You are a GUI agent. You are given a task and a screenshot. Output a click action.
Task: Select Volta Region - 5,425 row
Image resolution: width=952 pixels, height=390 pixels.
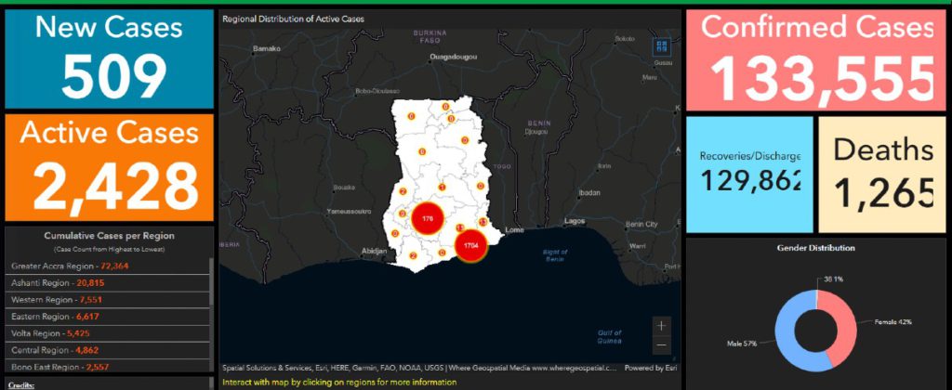click(110, 333)
